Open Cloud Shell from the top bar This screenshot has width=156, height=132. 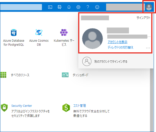click(x=50, y=7)
